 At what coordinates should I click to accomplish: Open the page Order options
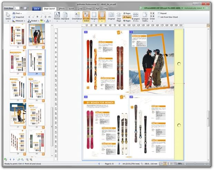152,16
